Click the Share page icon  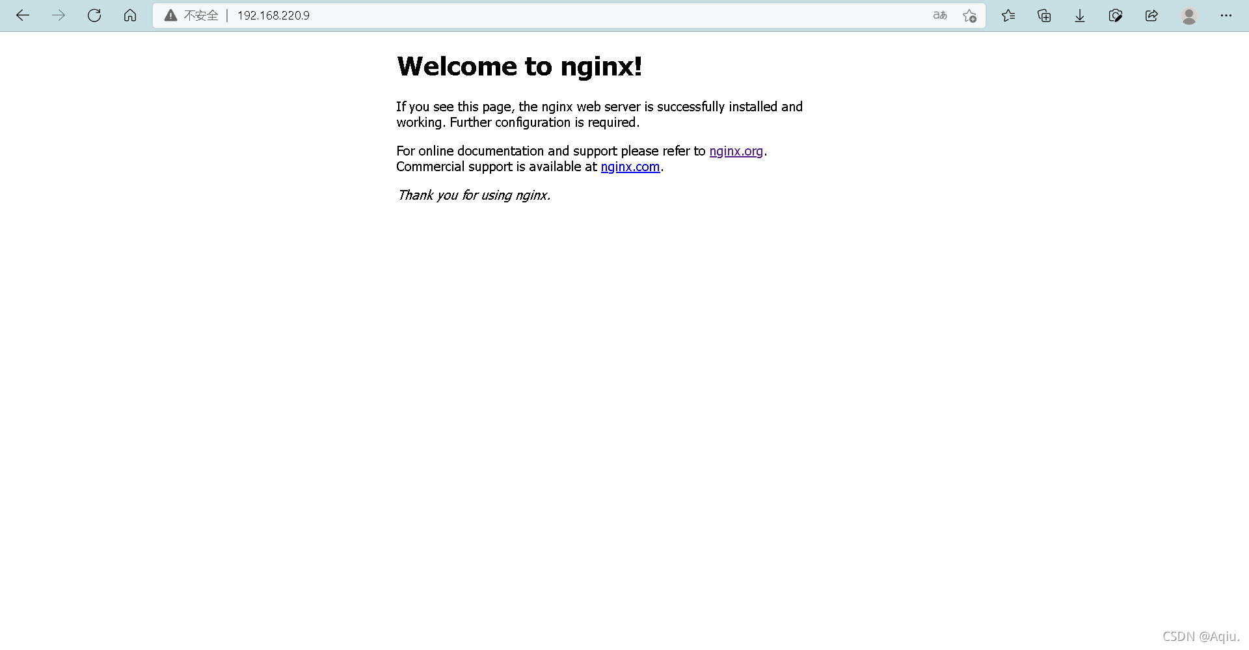point(1151,16)
